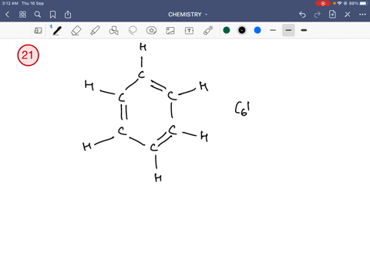Screen dimensions: 370x278
Task: Undo the last stroke
Action: click(x=302, y=15)
